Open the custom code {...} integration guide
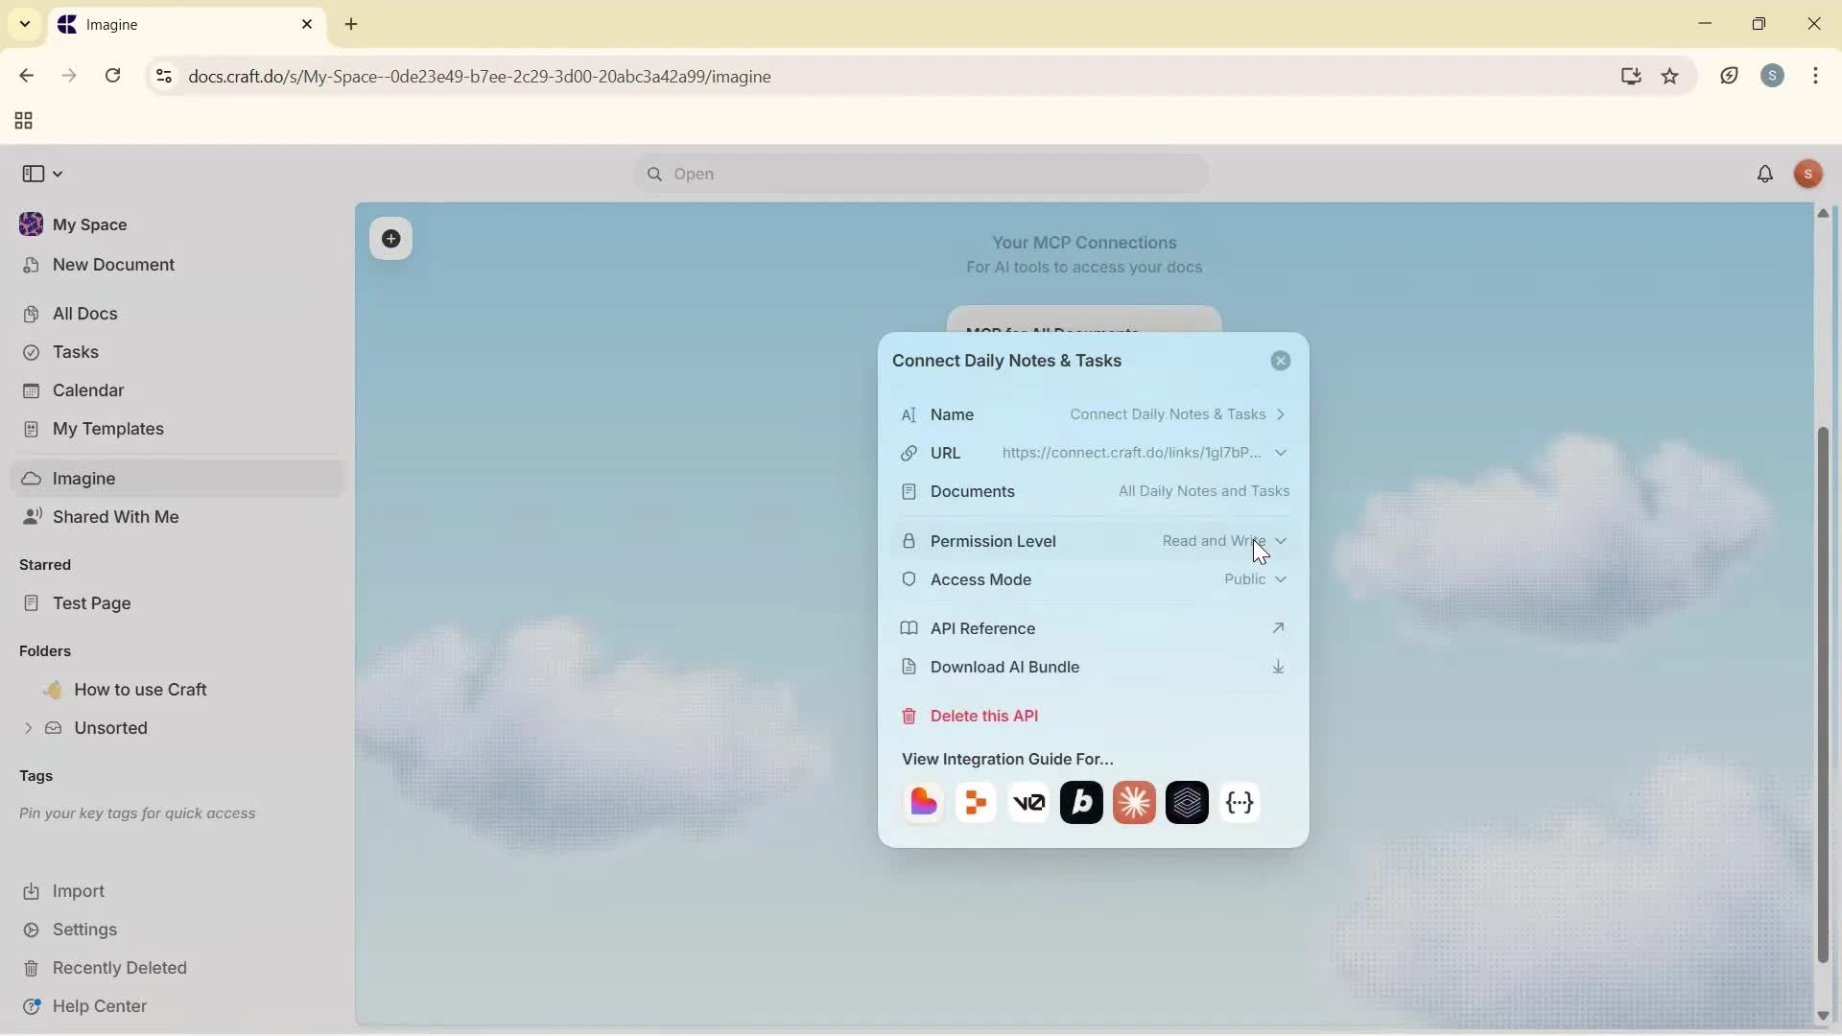This screenshot has width=1842, height=1036. pyautogui.click(x=1240, y=803)
